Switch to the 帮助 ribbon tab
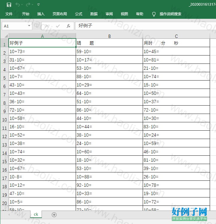 [x=139, y=14]
